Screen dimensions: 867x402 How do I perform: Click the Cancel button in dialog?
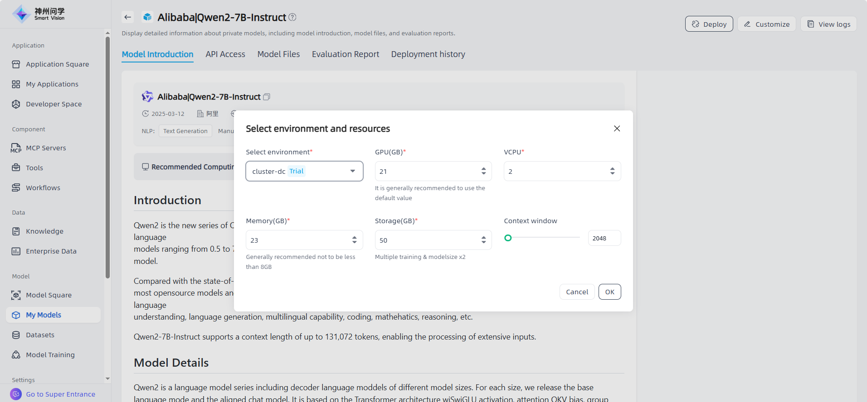click(x=577, y=292)
